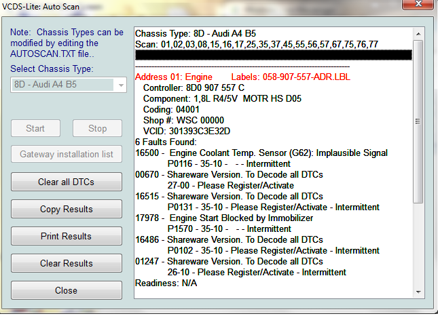Click the 'Select Chassis Type:' label
The height and width of the screenshot is (316, 438).
tap(52, 69)
